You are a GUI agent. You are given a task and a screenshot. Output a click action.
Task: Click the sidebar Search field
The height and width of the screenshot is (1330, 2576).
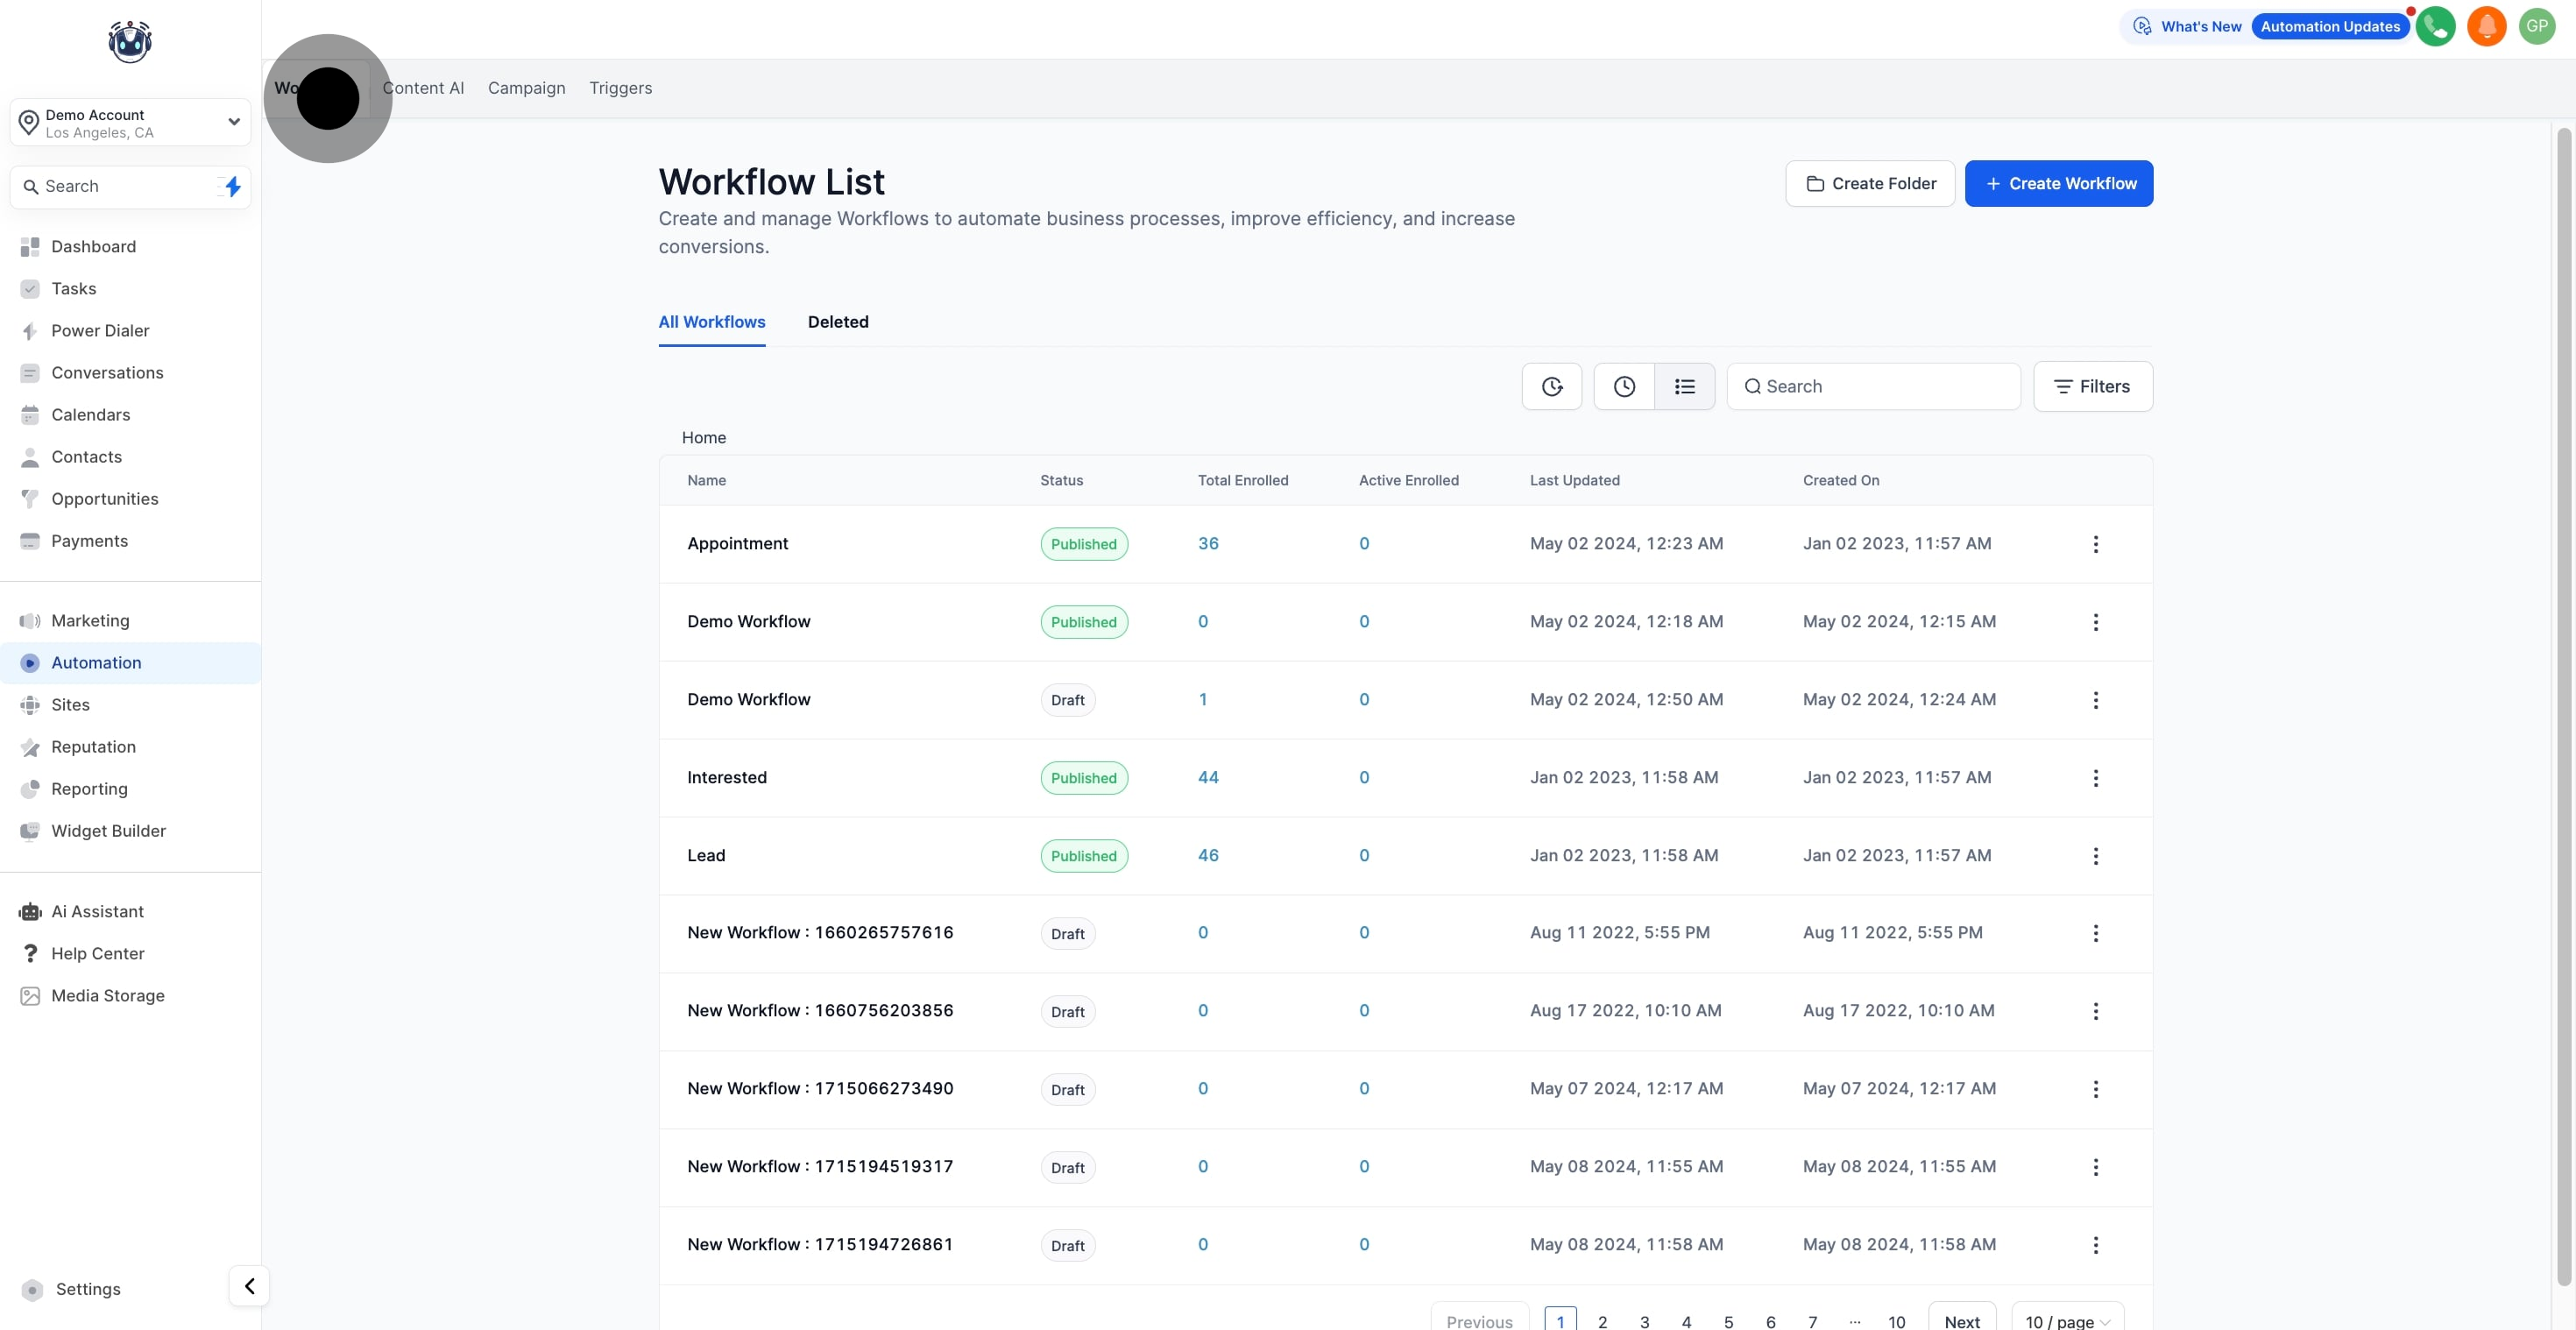click(x=130, y=186)
